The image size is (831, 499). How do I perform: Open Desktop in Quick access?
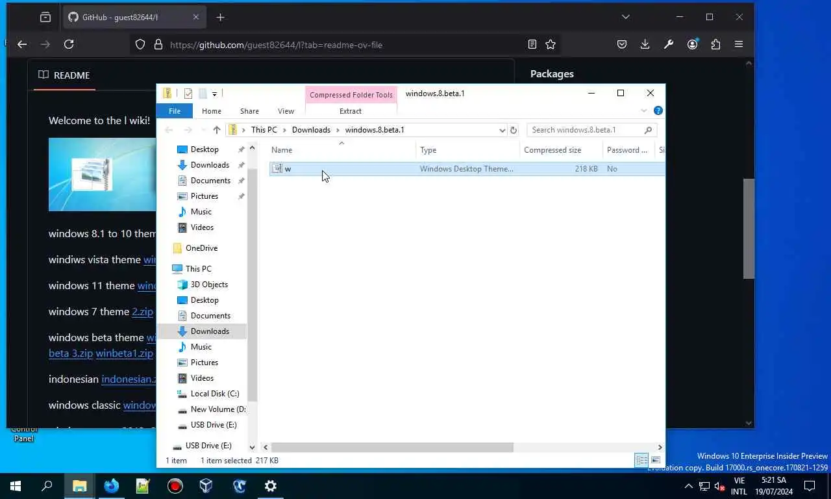click(x=205, y=149)
